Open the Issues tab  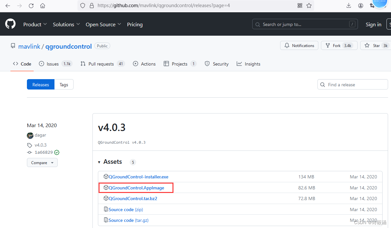pyautogui.click(x=55, y=64)
